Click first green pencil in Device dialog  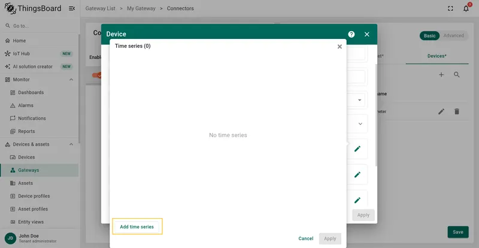pos(357,149)
